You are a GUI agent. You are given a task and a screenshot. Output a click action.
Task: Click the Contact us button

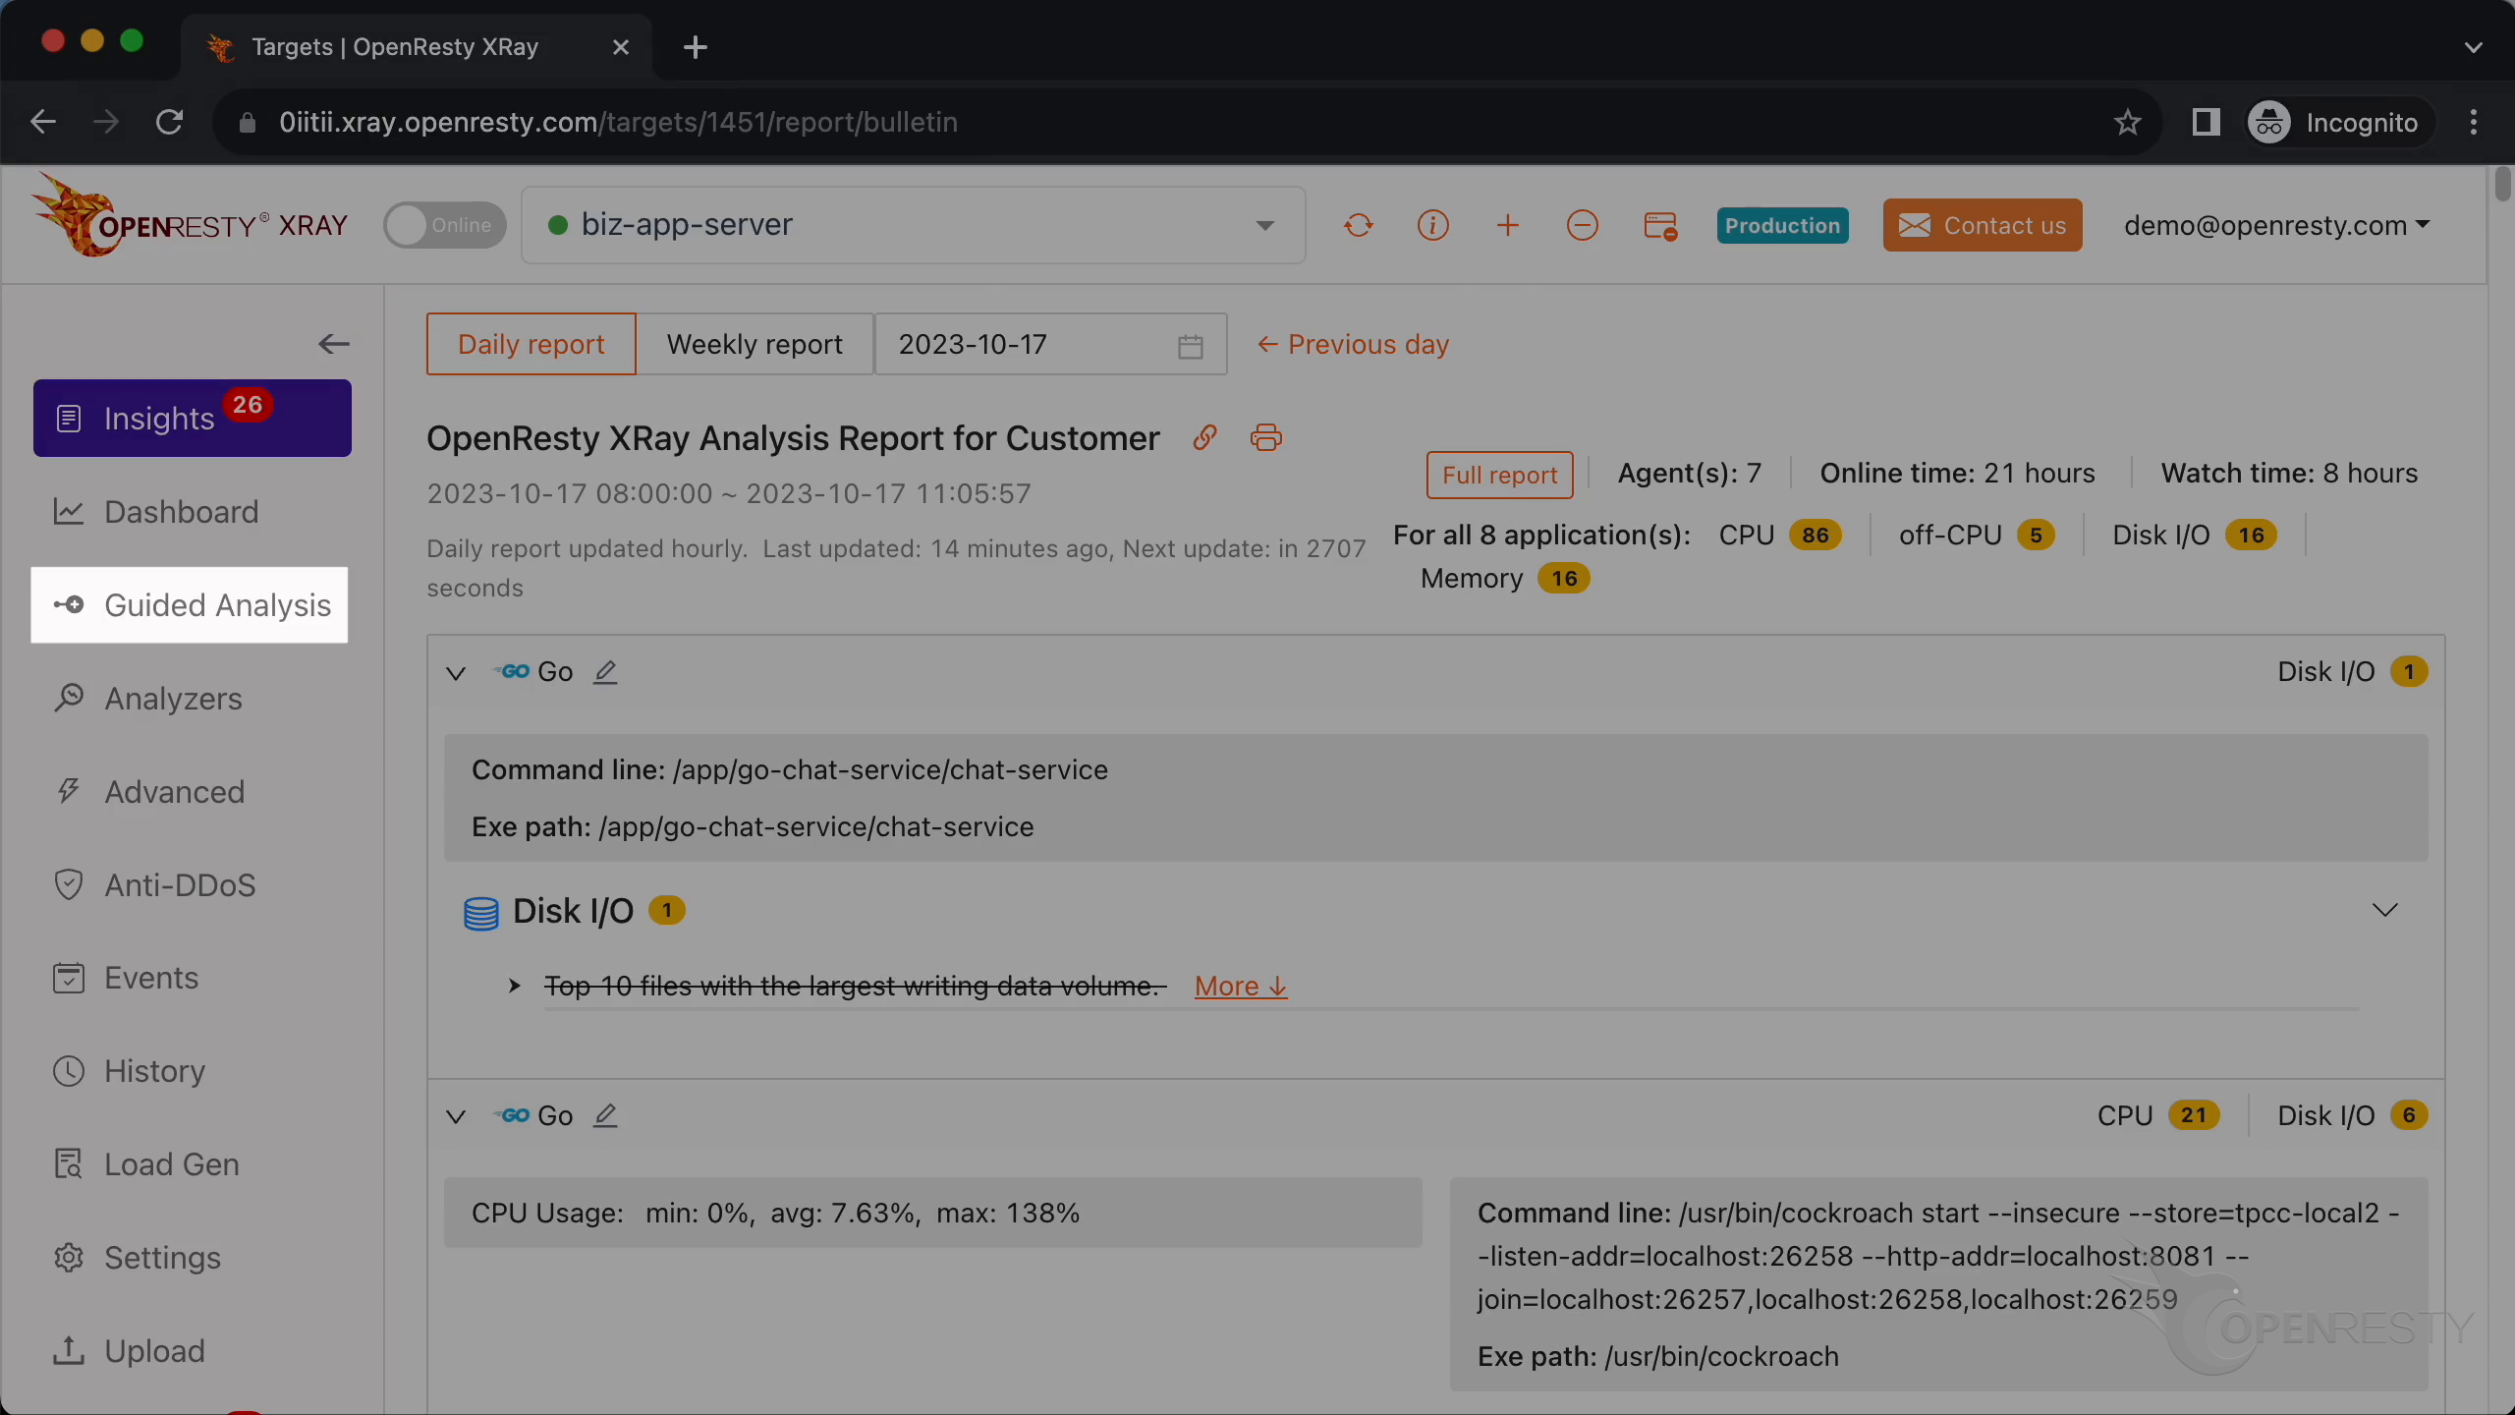coord(1982,225)
